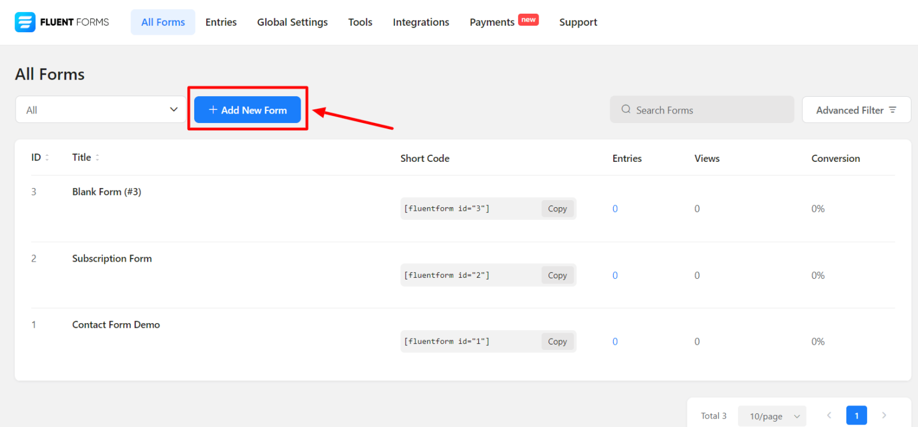The width and height of the screenshot is (918, 427).
Task: Open the 'All' forms filter dropdown
Action: (x=100, y=109)
